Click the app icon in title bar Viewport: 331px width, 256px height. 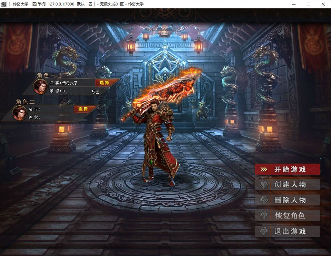coord(4,4)
